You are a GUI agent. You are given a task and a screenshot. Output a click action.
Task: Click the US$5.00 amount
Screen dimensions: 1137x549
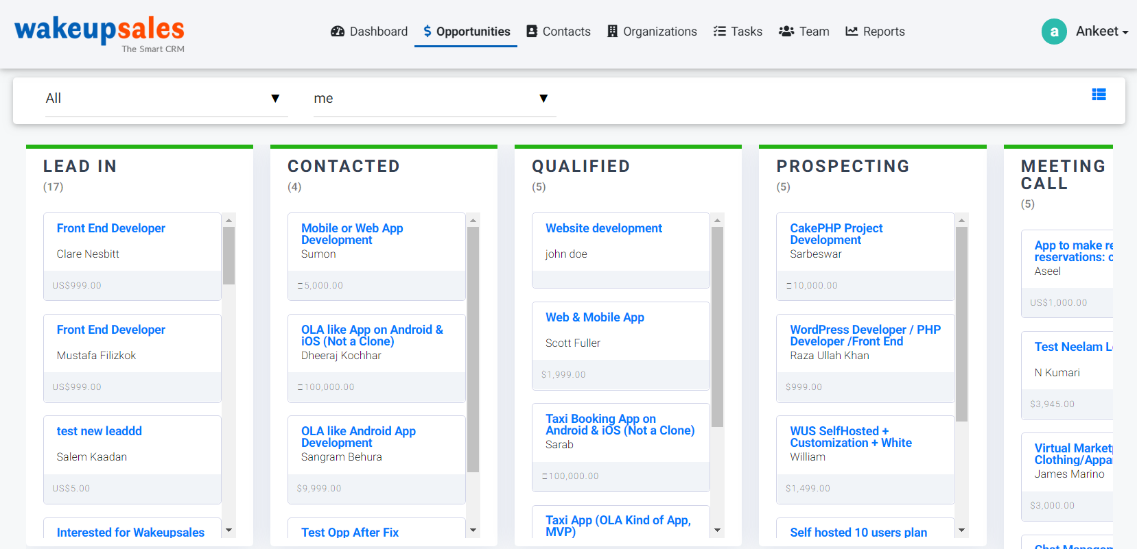(71, 489)
